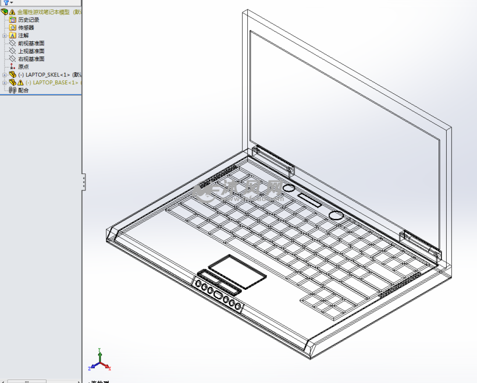The image size is (477, 383).
Task: Select the 右视基准面 plane icon
Action: (x=13, y=59)
